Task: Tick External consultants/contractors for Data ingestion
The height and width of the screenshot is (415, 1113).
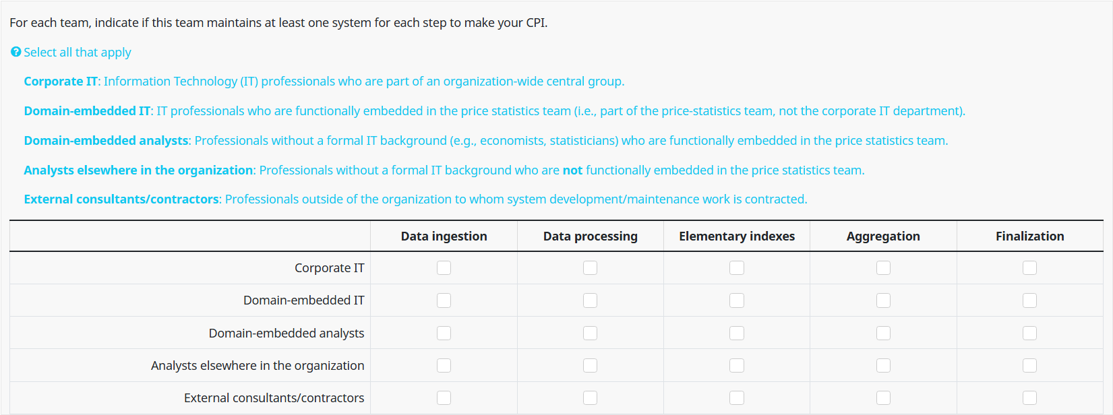Action: [444, 397]
